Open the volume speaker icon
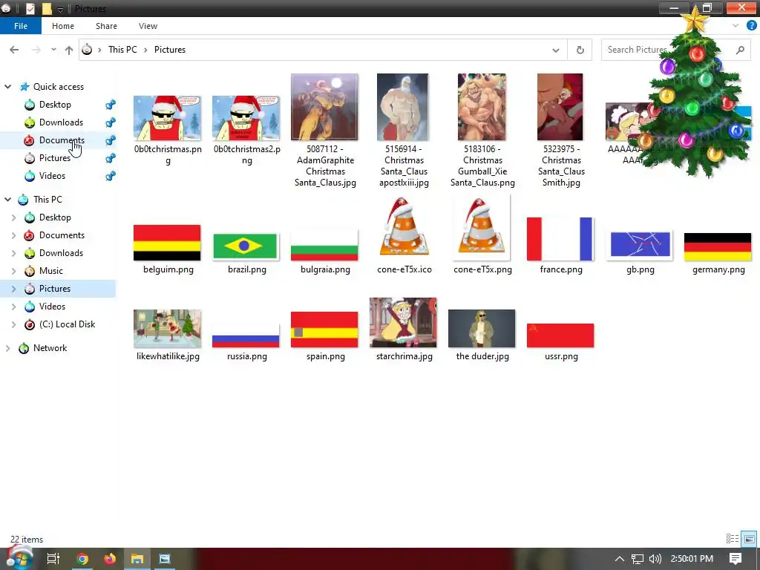This screenshot has height=570, width=760. [x=655, y=559]
